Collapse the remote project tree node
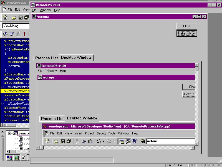 (x=9, y=134)
